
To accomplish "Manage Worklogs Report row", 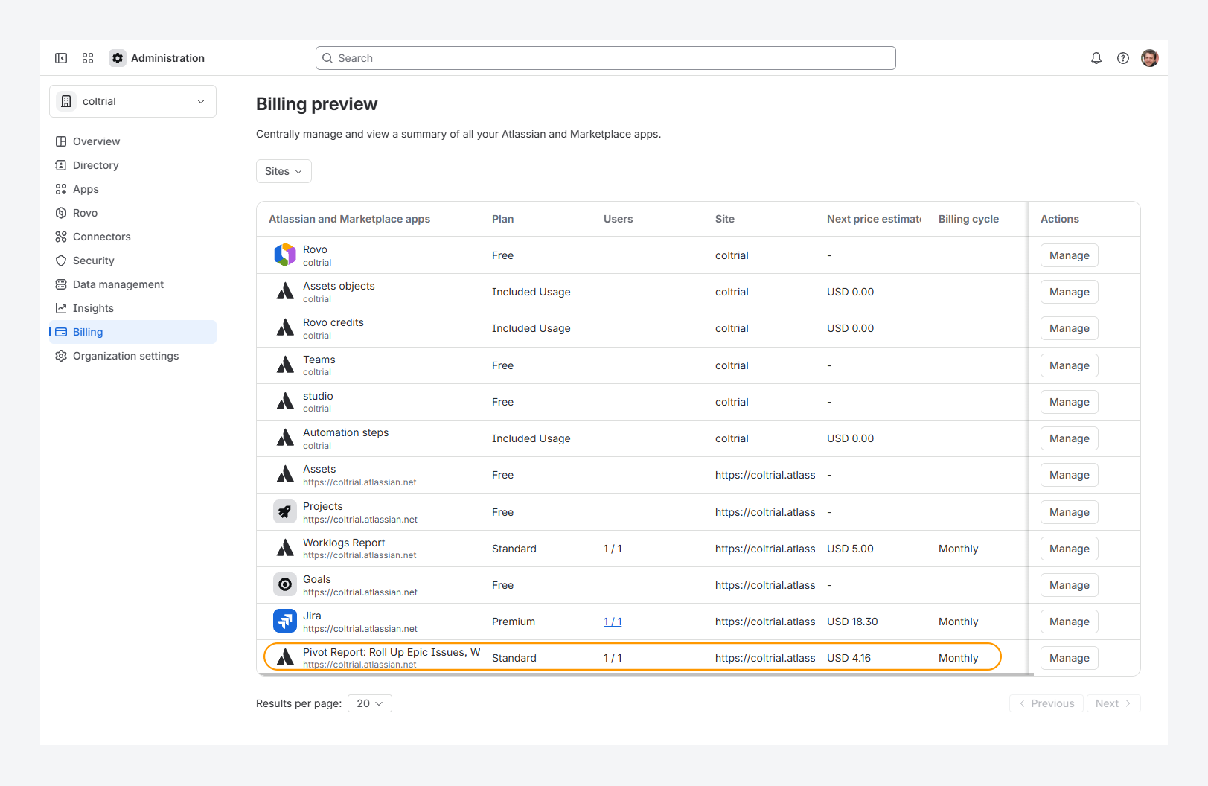I will click(1070, 549).
